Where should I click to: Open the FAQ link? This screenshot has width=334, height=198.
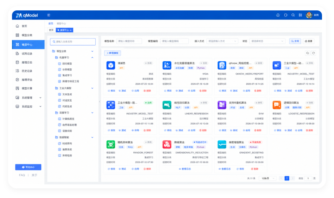[x=22, y=175]
